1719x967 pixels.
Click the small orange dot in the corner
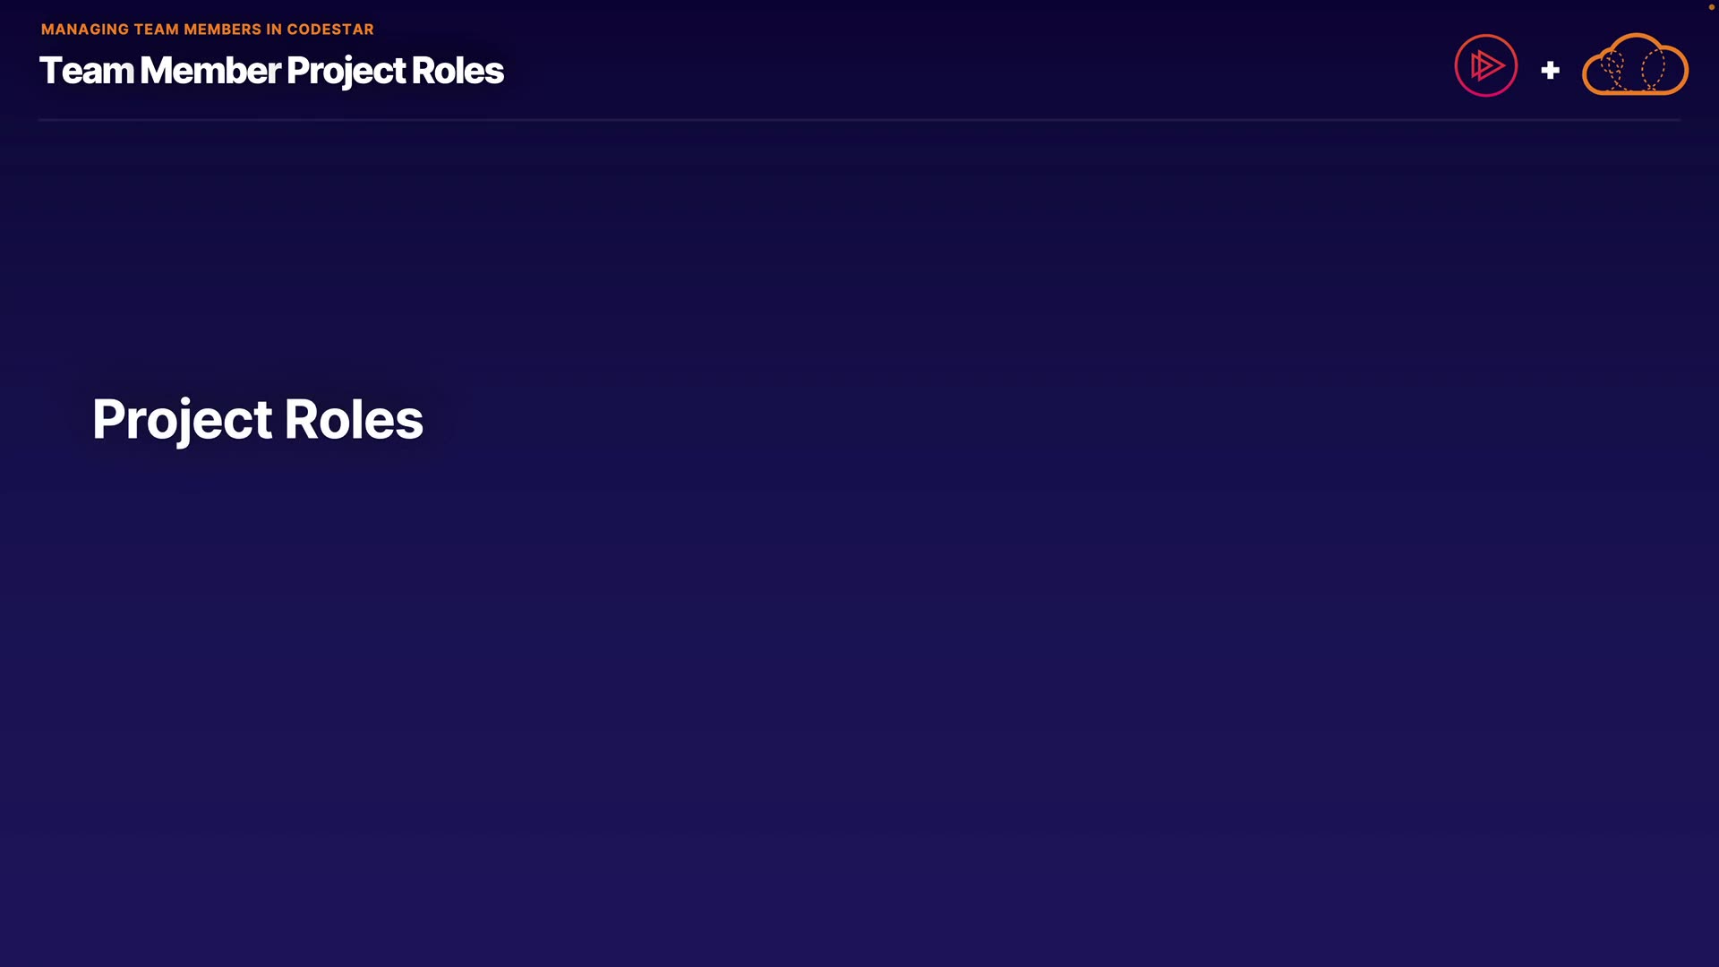coord(1711,7)
